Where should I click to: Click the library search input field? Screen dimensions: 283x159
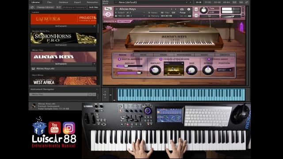[x=74, y=8]
